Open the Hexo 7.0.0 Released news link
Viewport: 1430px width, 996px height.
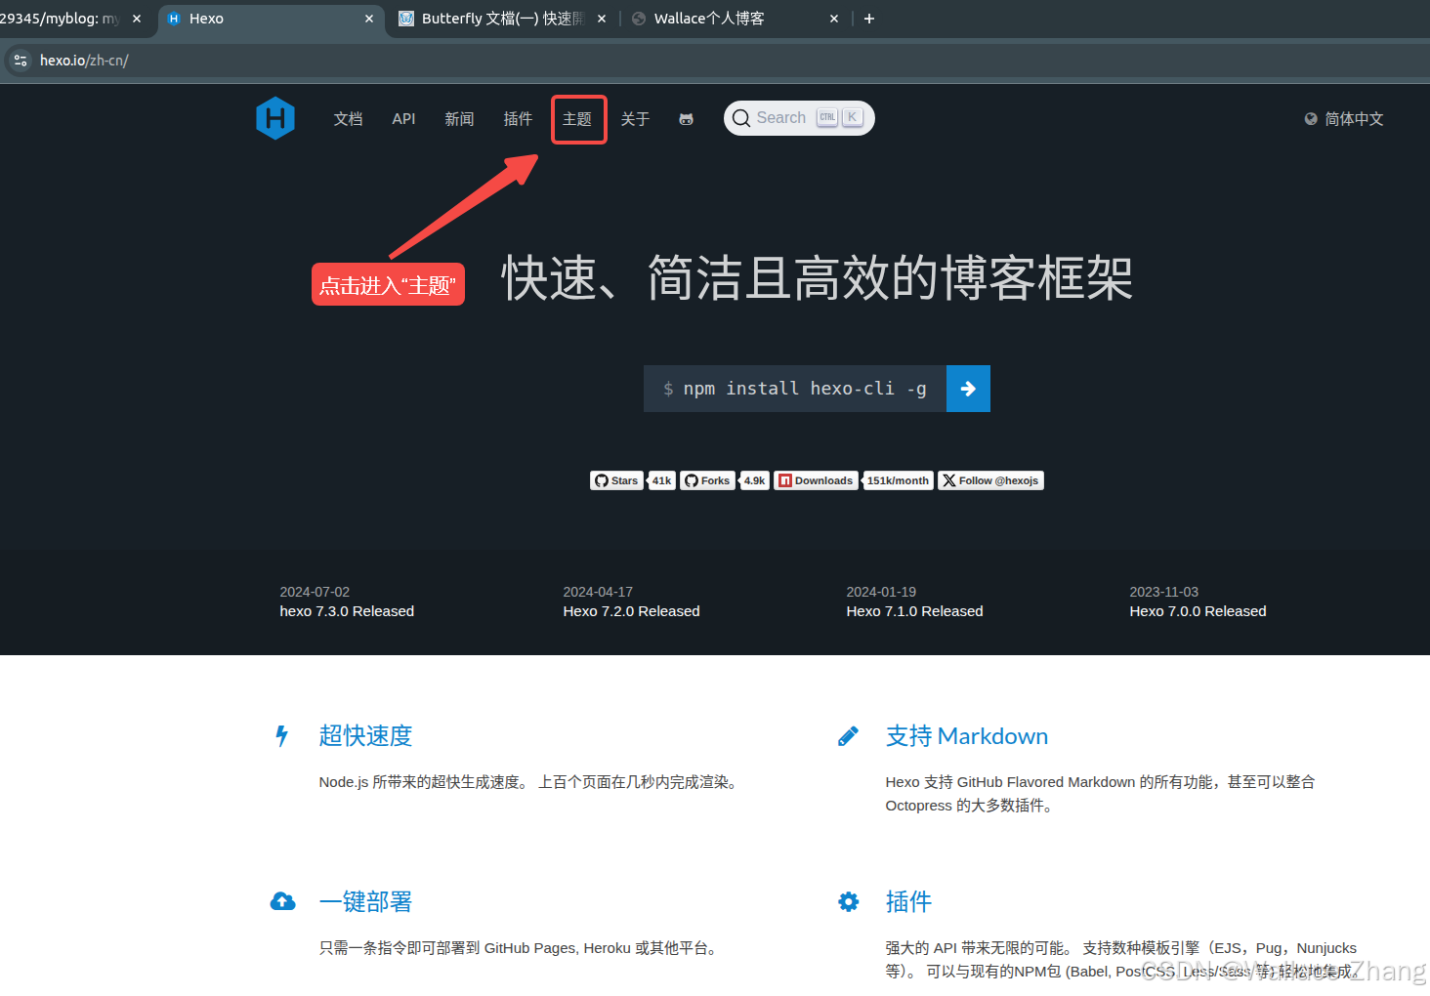pos(1198,611)
